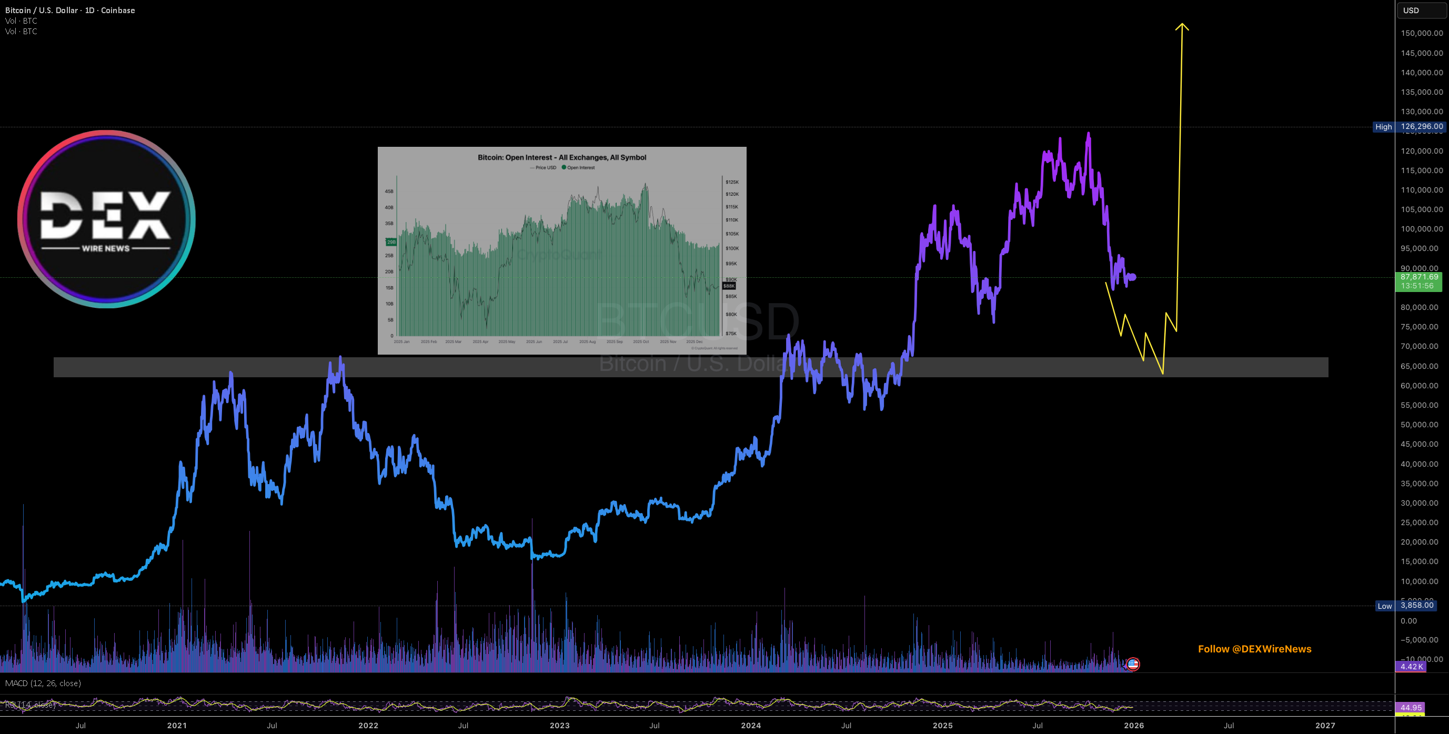Click the 2024 label on the time axis
This screenshot has height=734, width=1449.
[751, 726]
